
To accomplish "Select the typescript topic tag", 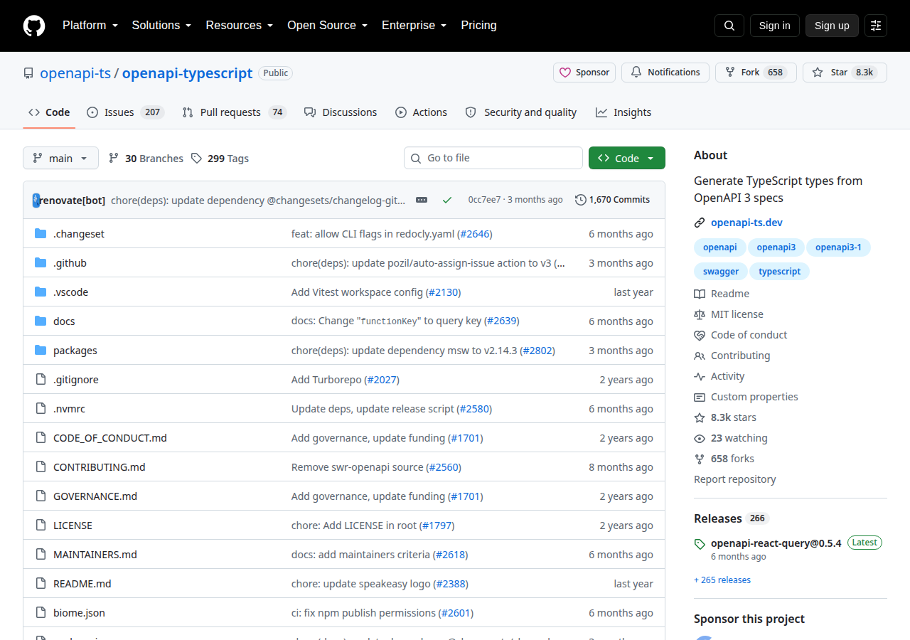I will [780, 271].
